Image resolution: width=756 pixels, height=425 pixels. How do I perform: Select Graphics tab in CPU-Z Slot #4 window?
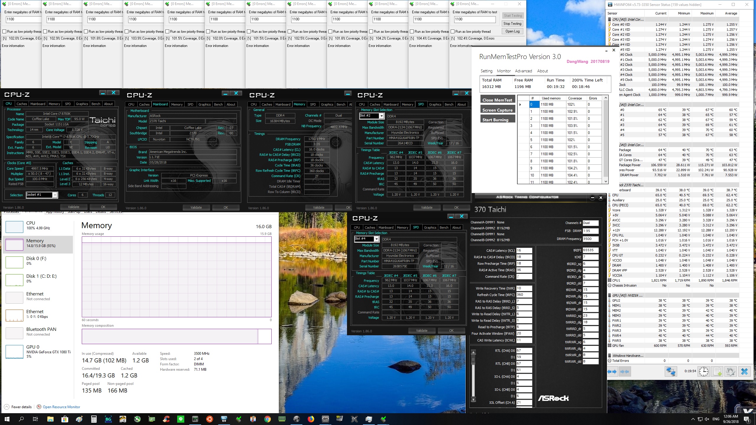(x=430, y=228)
